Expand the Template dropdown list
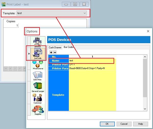The image size is (153, 129). click(85, 13)
